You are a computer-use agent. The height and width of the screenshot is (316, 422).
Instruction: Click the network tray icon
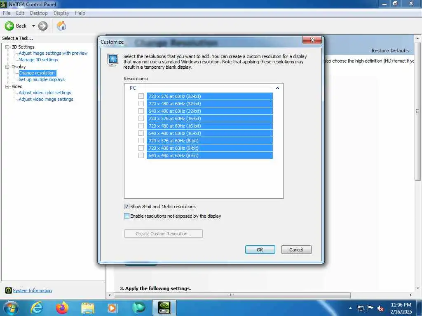pos(360,308)
